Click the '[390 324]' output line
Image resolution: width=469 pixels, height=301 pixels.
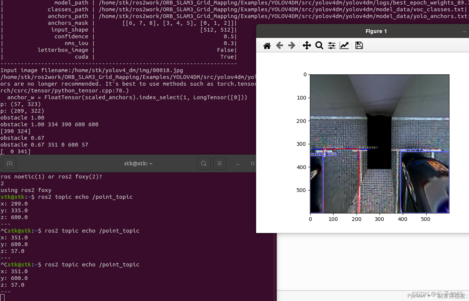pos(15,131)
